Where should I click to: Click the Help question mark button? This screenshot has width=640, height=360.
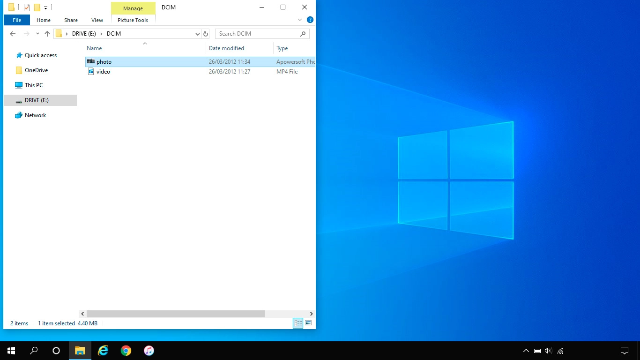pyautogui.click(x=310, y=20)
